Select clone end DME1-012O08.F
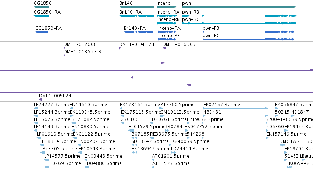Viewport: 313px width, 169px height. [x=82, y=44]
